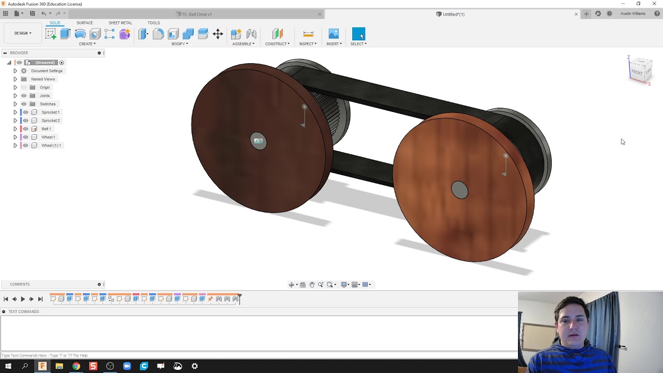
Task: Jump timeline to the beginning
Action: [x=6, y=299]
